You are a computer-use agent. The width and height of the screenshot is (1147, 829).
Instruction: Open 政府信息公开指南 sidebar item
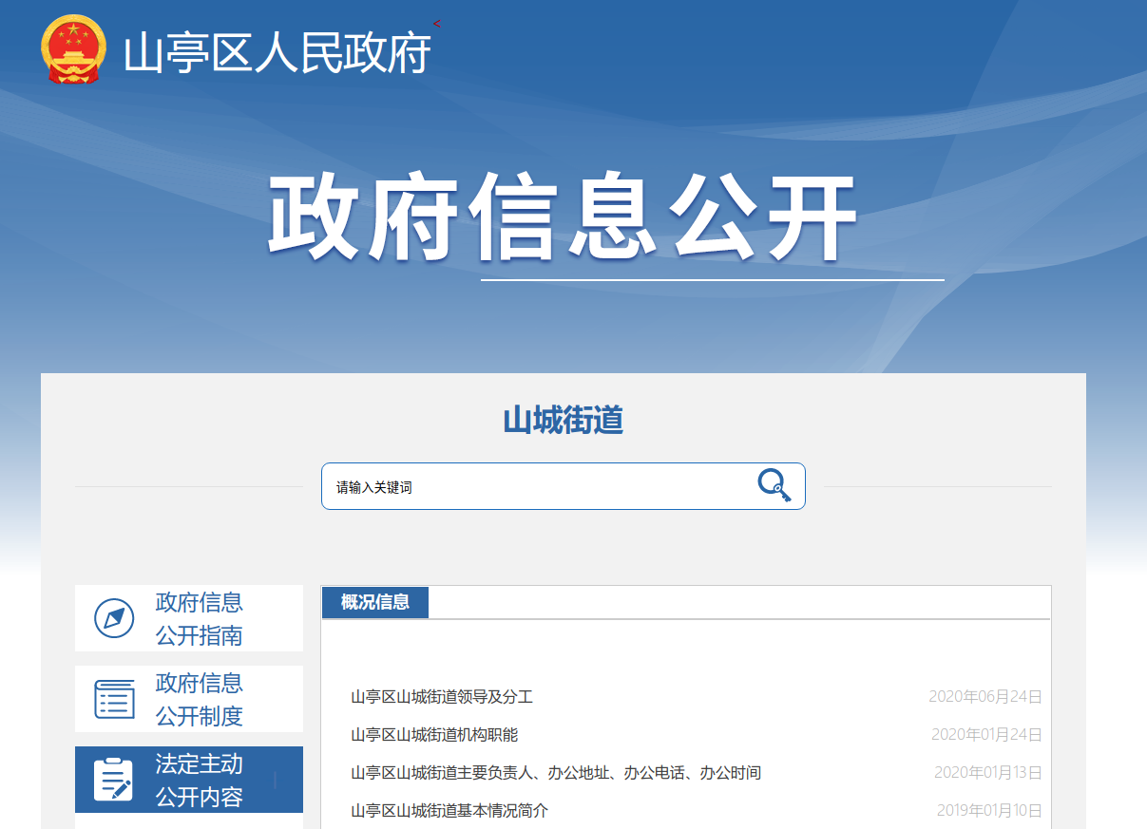pos(189,618)
